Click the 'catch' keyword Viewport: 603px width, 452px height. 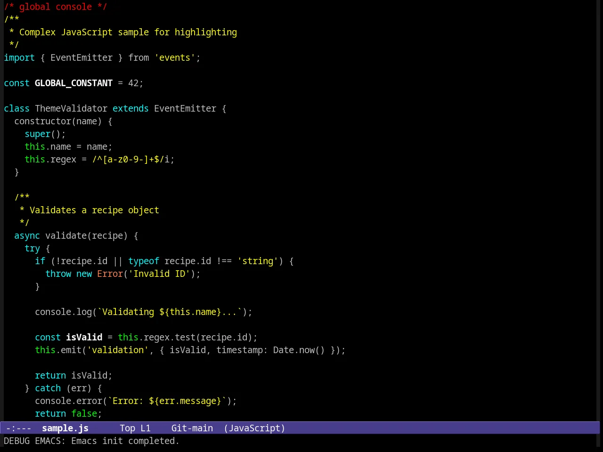point(48,388)
